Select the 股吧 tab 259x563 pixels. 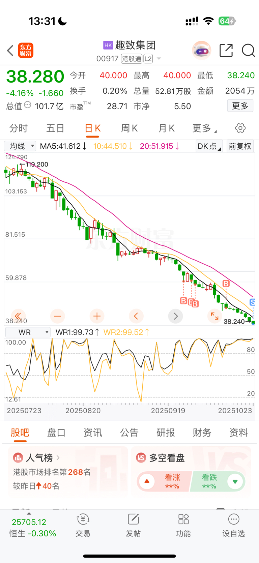(20, 433)
